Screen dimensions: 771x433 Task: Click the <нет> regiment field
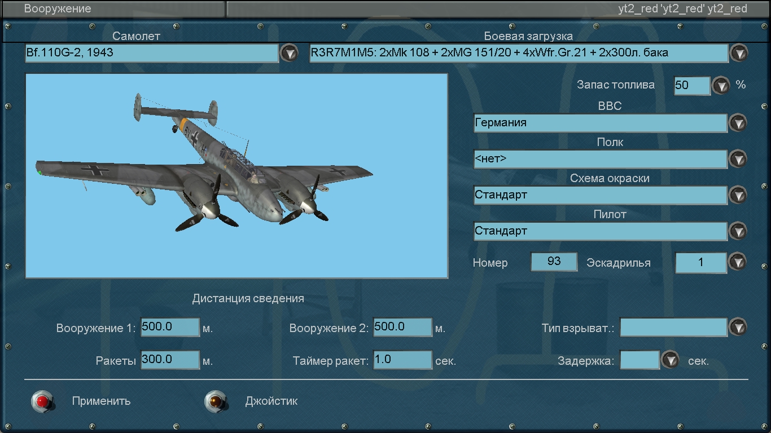coord(601,159)
